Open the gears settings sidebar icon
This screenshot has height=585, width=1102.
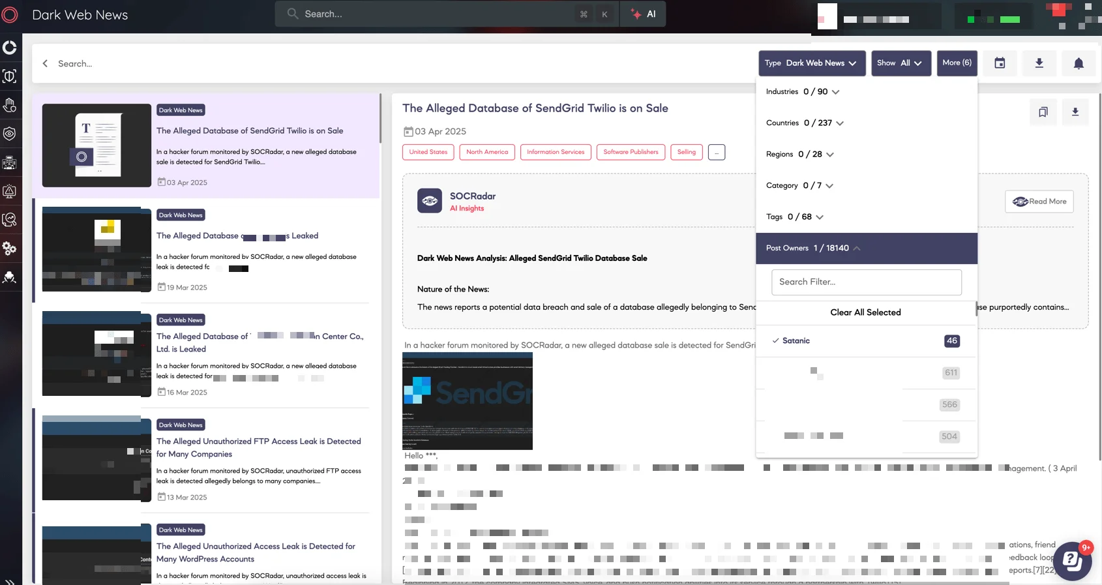[10, 248]
